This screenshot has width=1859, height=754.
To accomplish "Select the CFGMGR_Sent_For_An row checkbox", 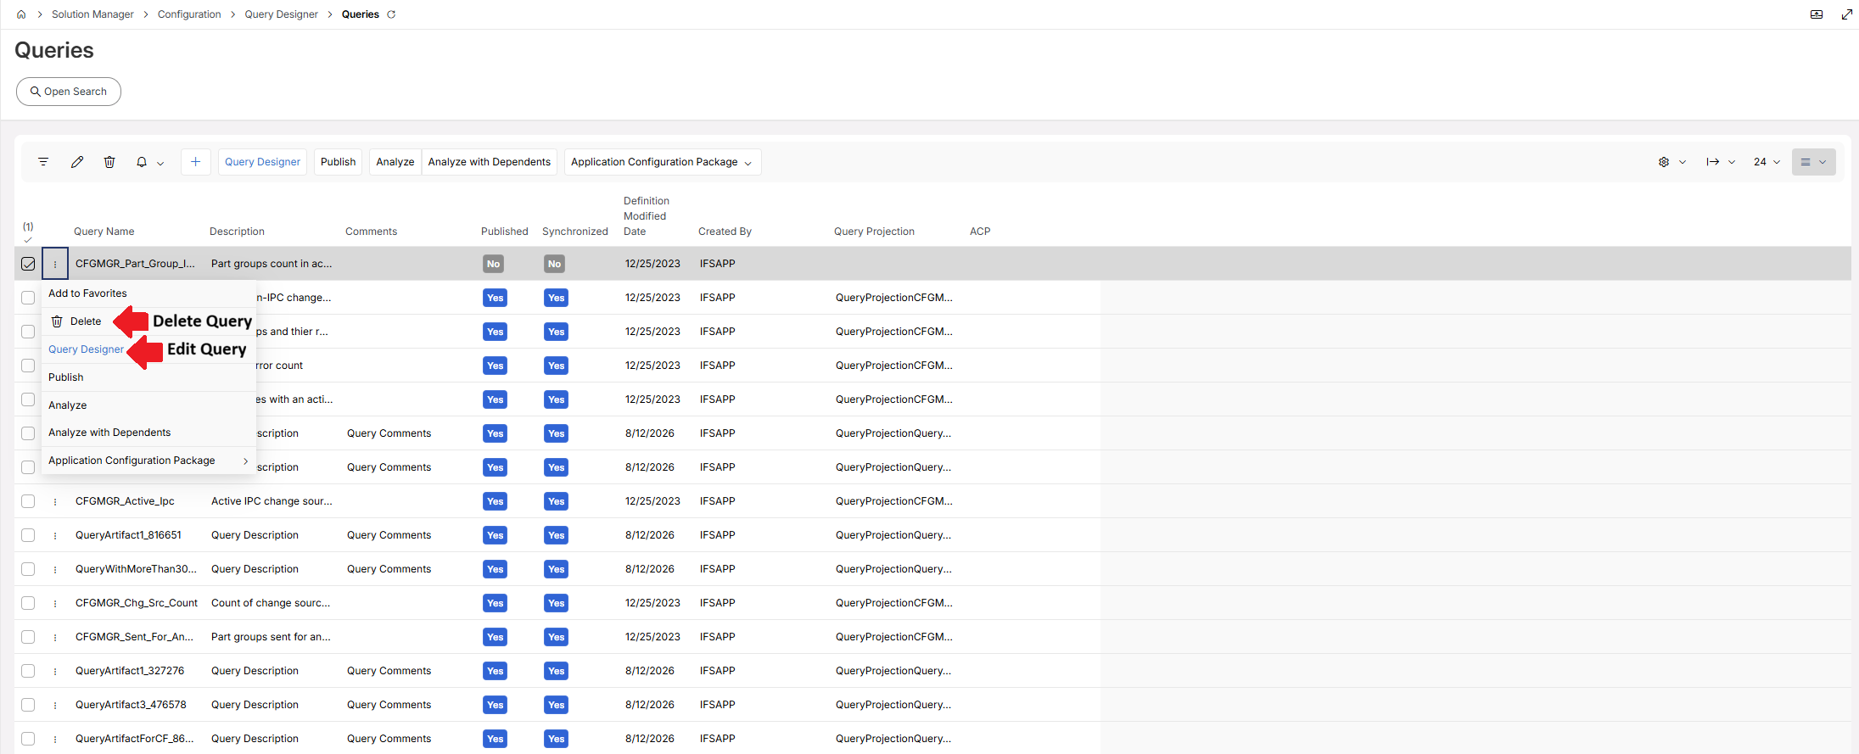I will [x=28, y=637].
